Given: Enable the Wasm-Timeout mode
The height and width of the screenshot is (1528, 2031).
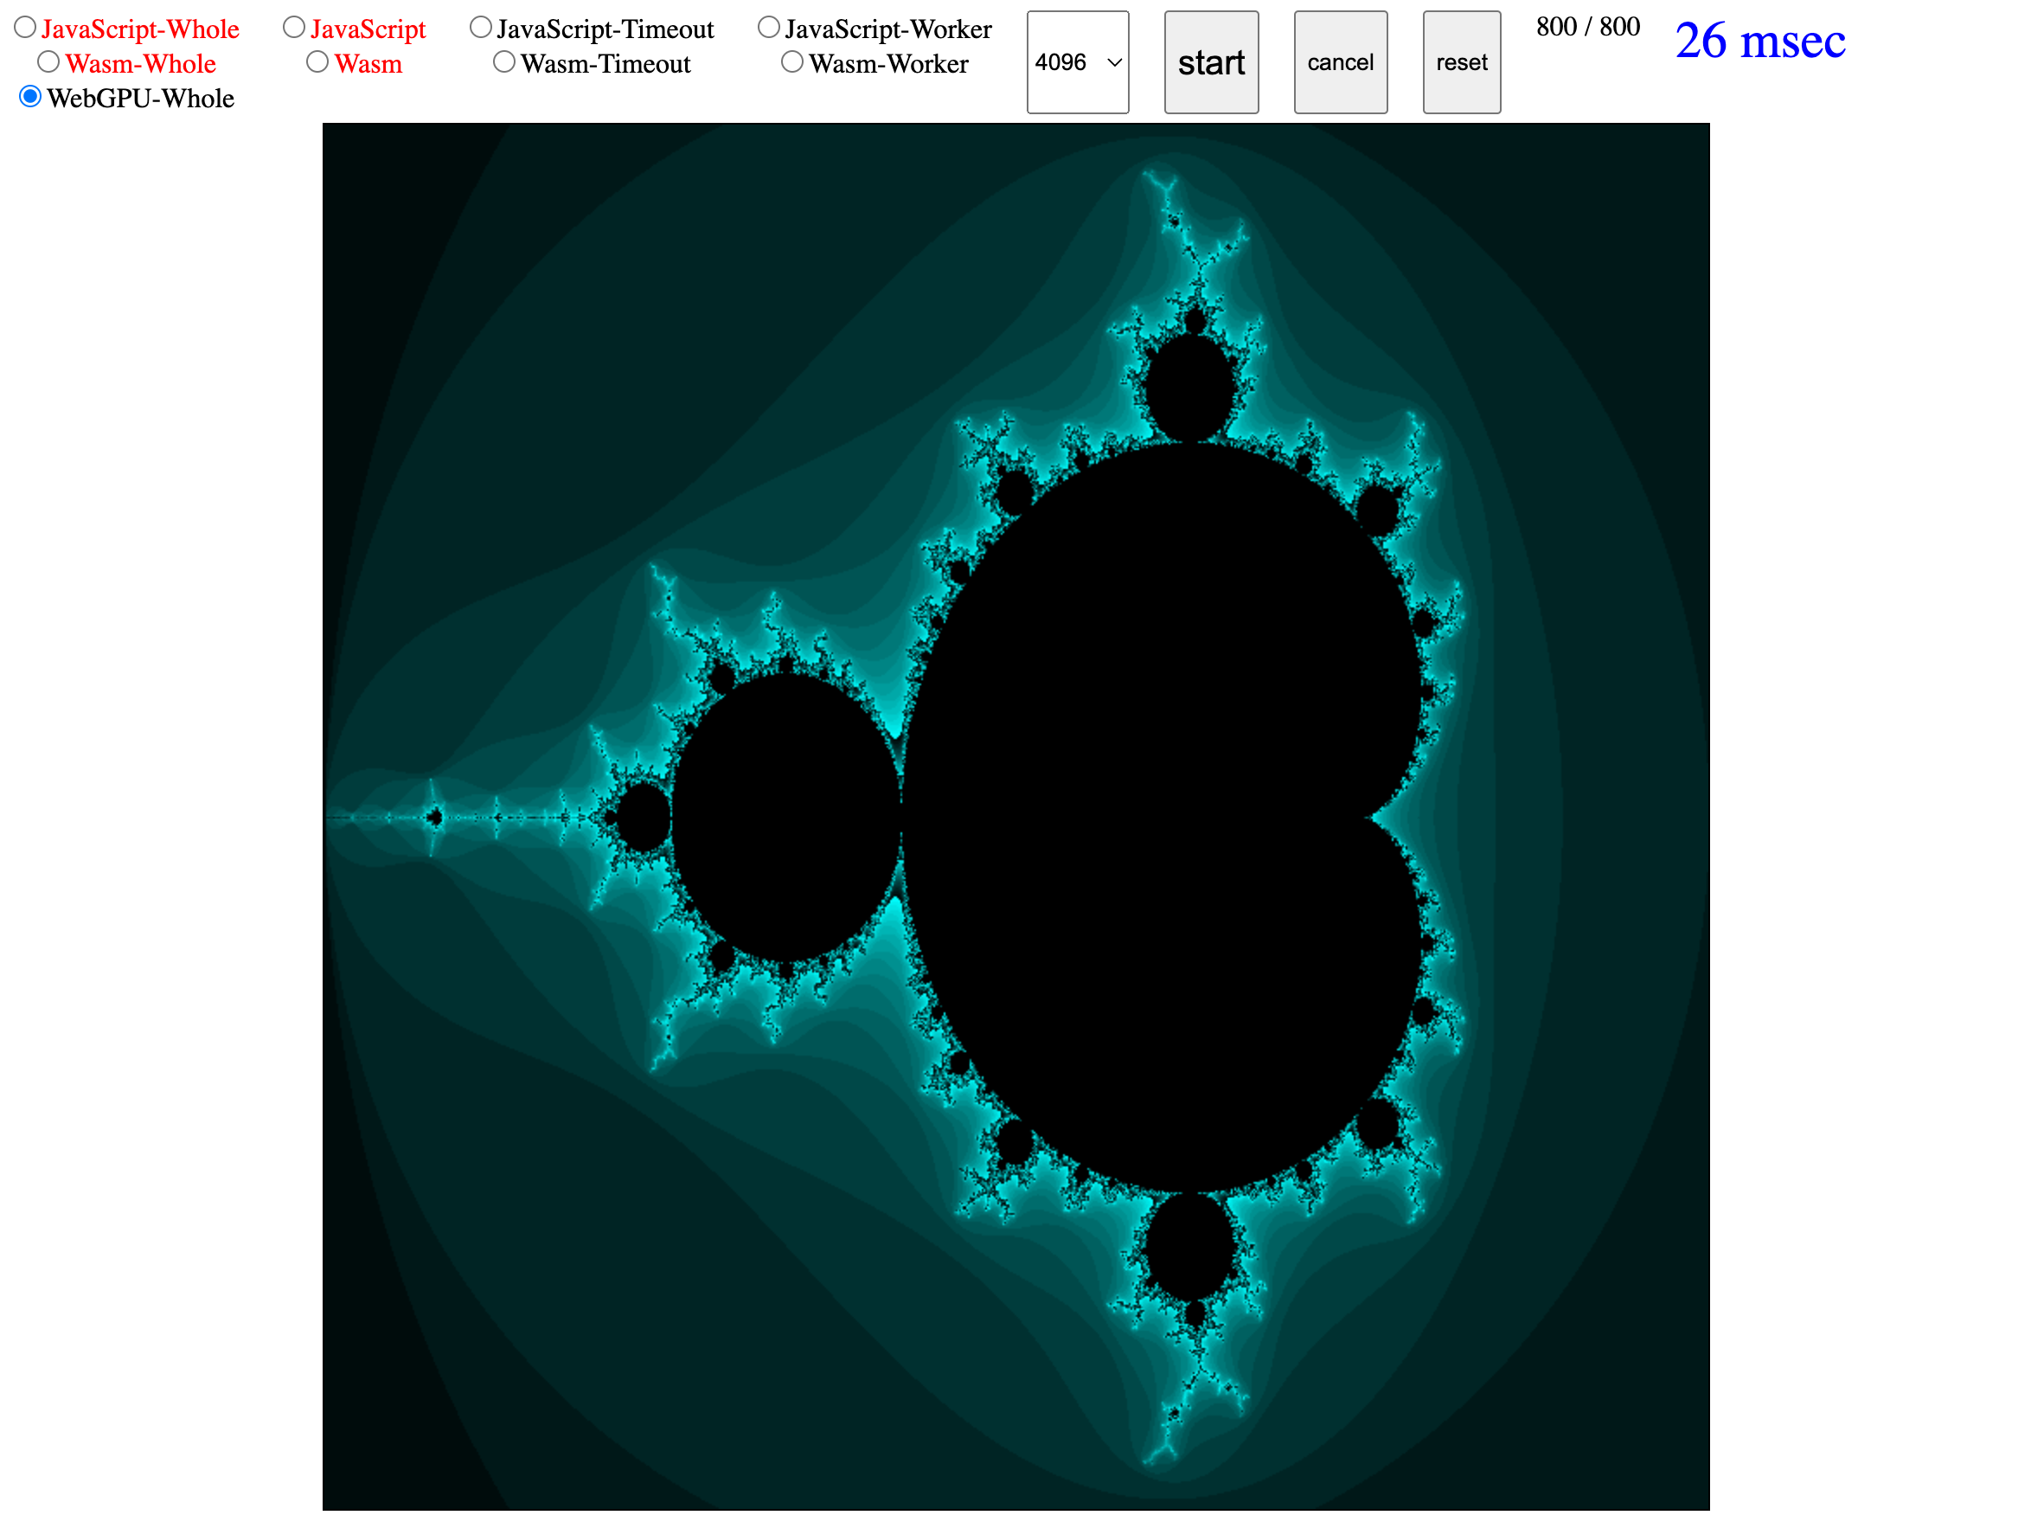Looking at the screenshot, I should click(x=504, y=61).
